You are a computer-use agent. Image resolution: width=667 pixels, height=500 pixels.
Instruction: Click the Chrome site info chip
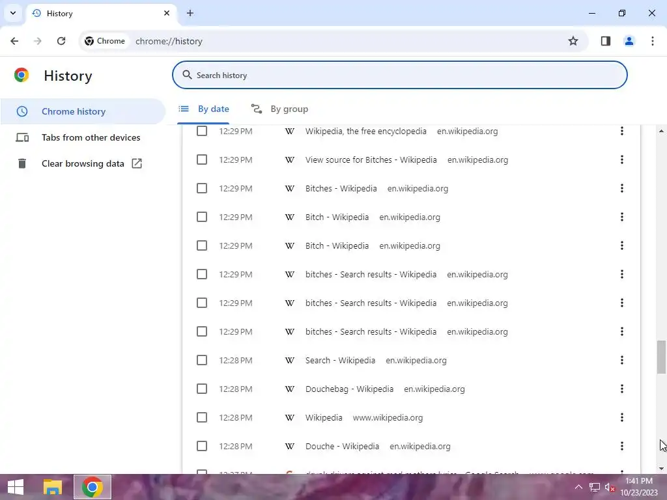(105, 41)
